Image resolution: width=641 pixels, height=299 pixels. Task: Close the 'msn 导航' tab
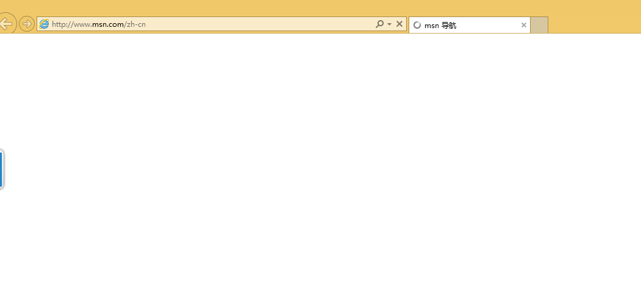(524, 26)
